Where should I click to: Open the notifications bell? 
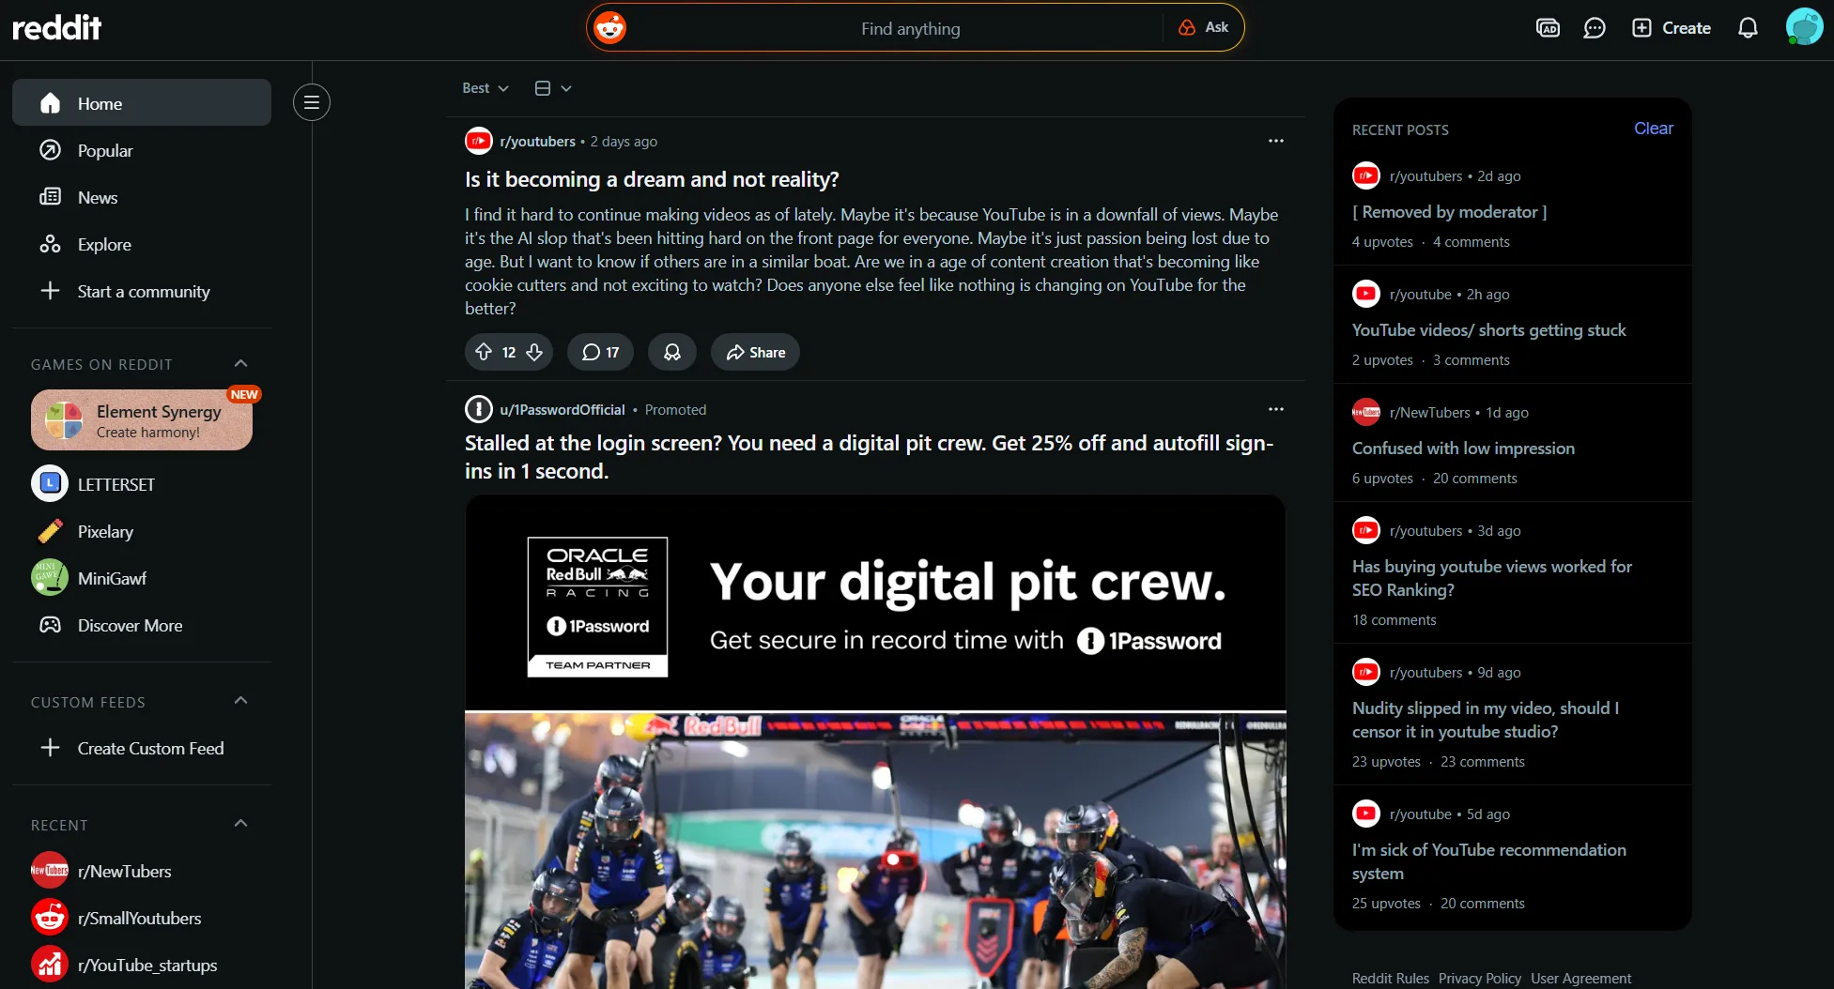[1748, 28]
